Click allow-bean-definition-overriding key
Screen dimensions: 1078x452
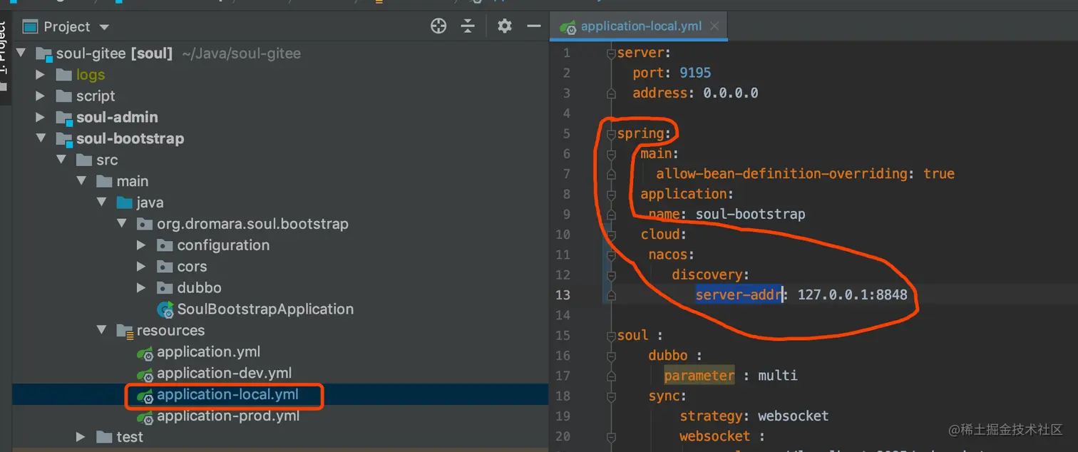tap(782, 174)
